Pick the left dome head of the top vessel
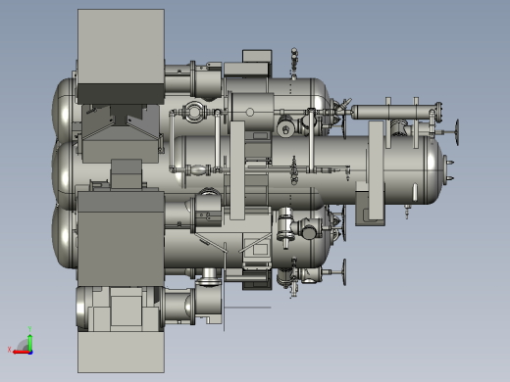The image size is (510, 382). [63, 110]
